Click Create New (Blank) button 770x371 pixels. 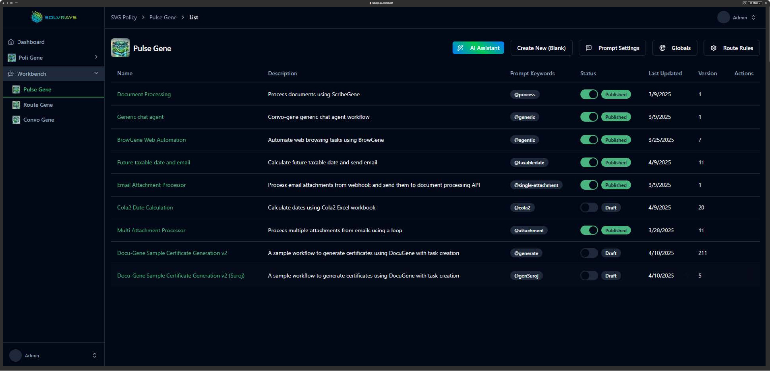click(541, 48)
